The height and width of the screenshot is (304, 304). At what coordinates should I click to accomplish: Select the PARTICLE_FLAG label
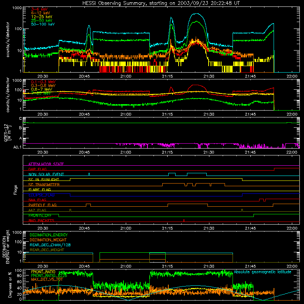coord(43,205)
